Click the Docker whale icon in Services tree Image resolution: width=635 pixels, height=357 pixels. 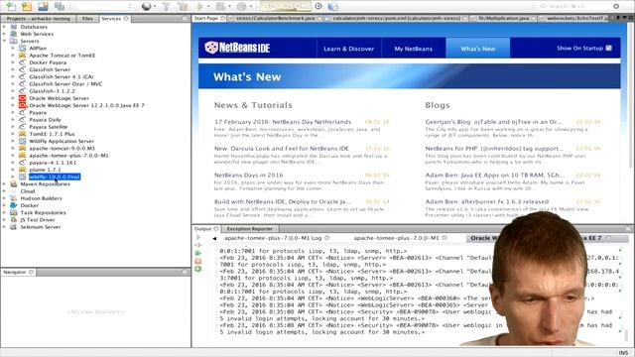(x=14, y=205)
